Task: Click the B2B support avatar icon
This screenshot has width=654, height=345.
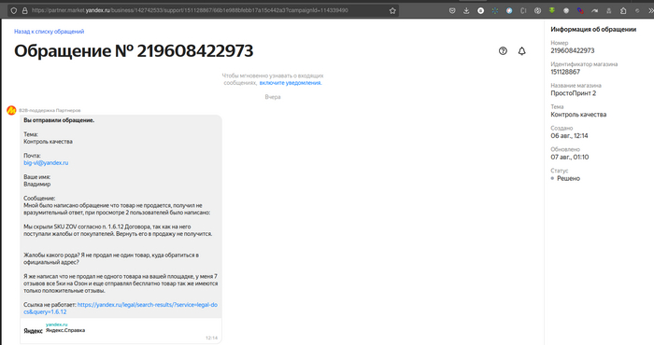Action: click(x=11, y=110)
